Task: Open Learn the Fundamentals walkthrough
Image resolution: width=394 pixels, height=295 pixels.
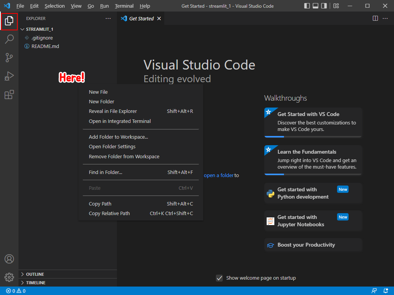Action: pyautogui.click(x=313, y=160)
